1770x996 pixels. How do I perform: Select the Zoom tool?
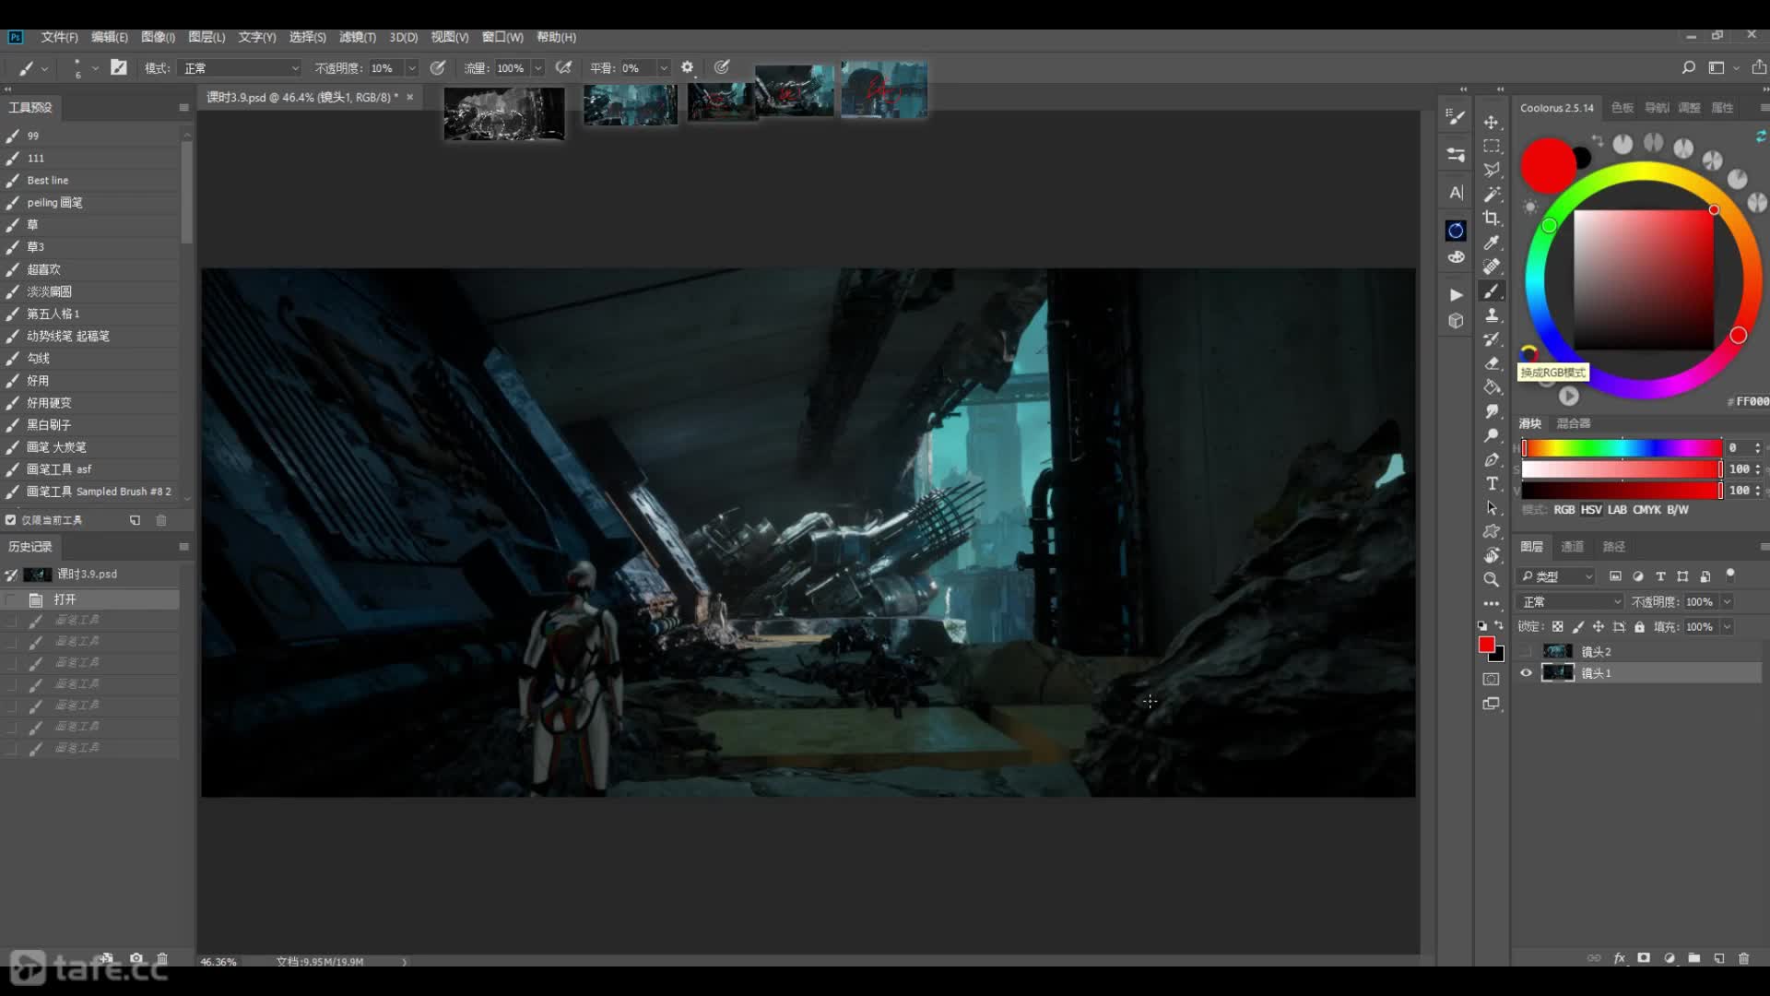[x=1491, y=579]
